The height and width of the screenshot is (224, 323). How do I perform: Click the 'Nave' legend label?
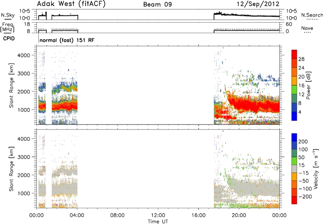(307, 28)
